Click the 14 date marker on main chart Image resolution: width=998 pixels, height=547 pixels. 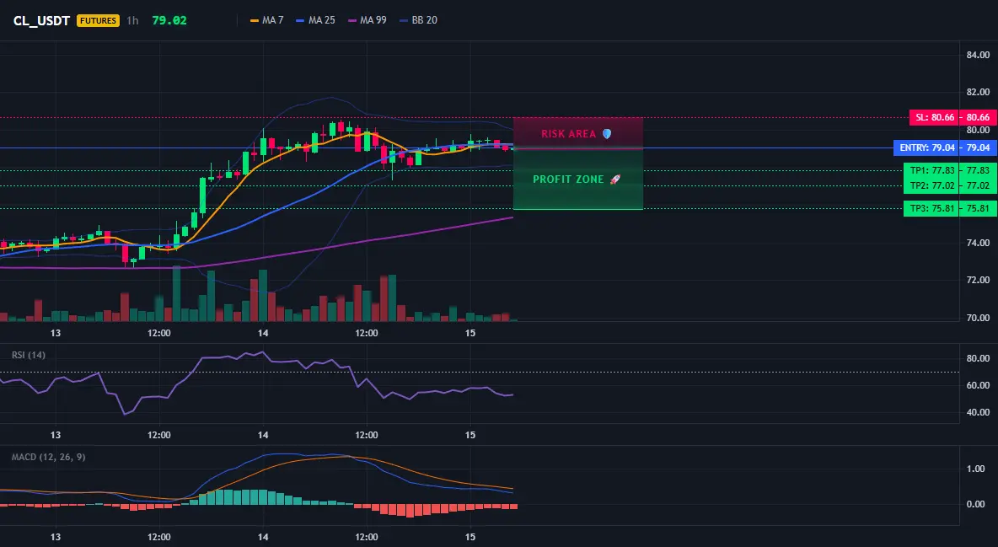tap(263, 333)
